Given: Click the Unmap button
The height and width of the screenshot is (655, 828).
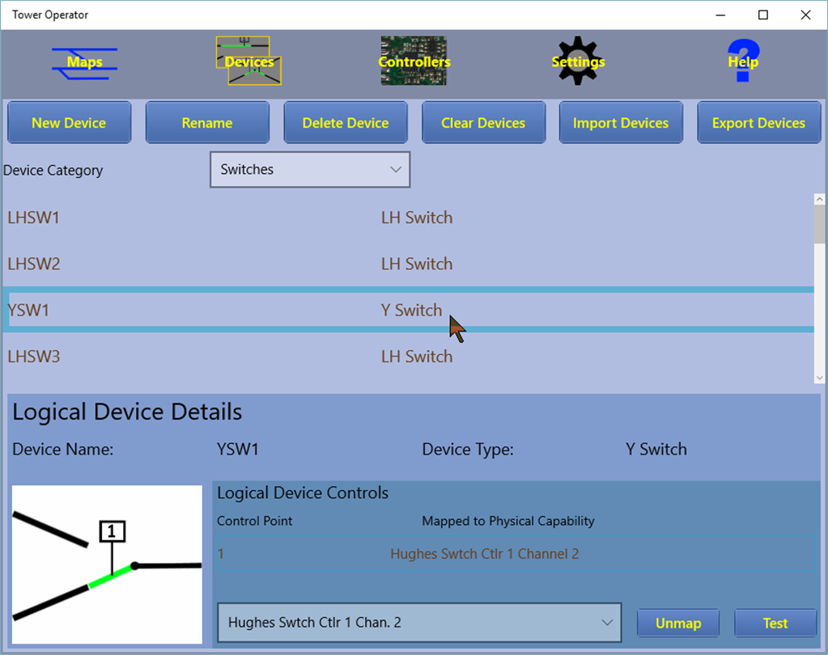Looking at the screenshot, I should click(x=678, y=623).
